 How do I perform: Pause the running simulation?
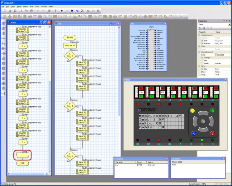point(67,11)
